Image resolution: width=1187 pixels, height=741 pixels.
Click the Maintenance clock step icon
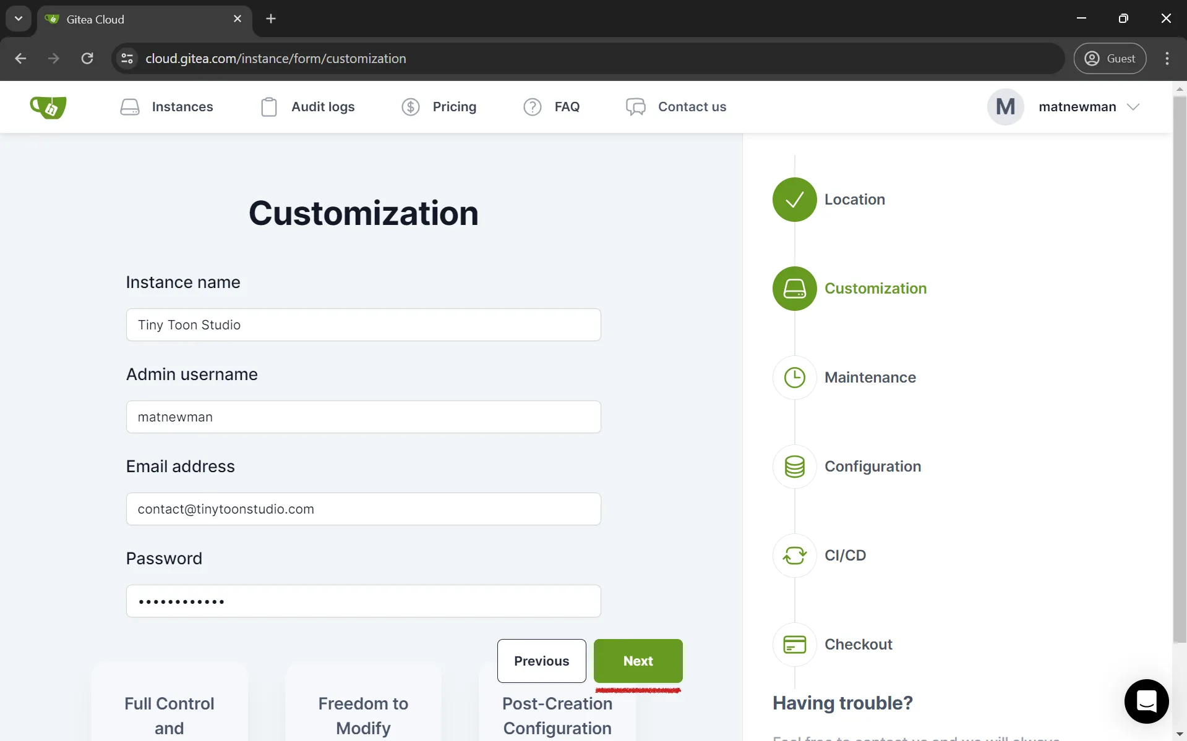click(794, 378)
